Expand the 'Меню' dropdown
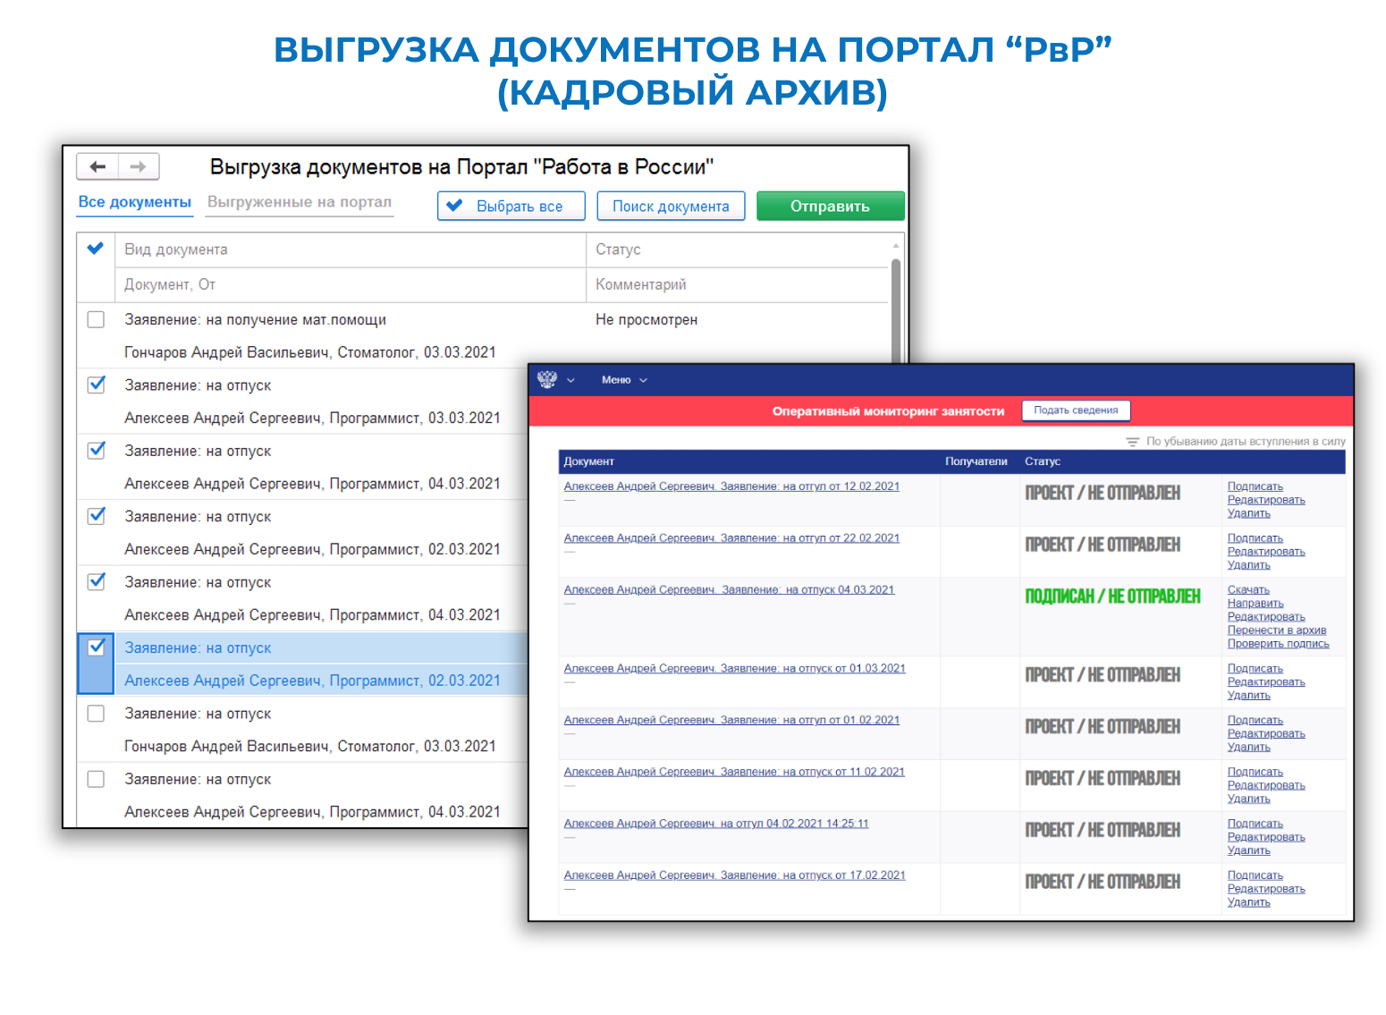Screen dimensions: 1386x1015 click(x=623, y=380)
